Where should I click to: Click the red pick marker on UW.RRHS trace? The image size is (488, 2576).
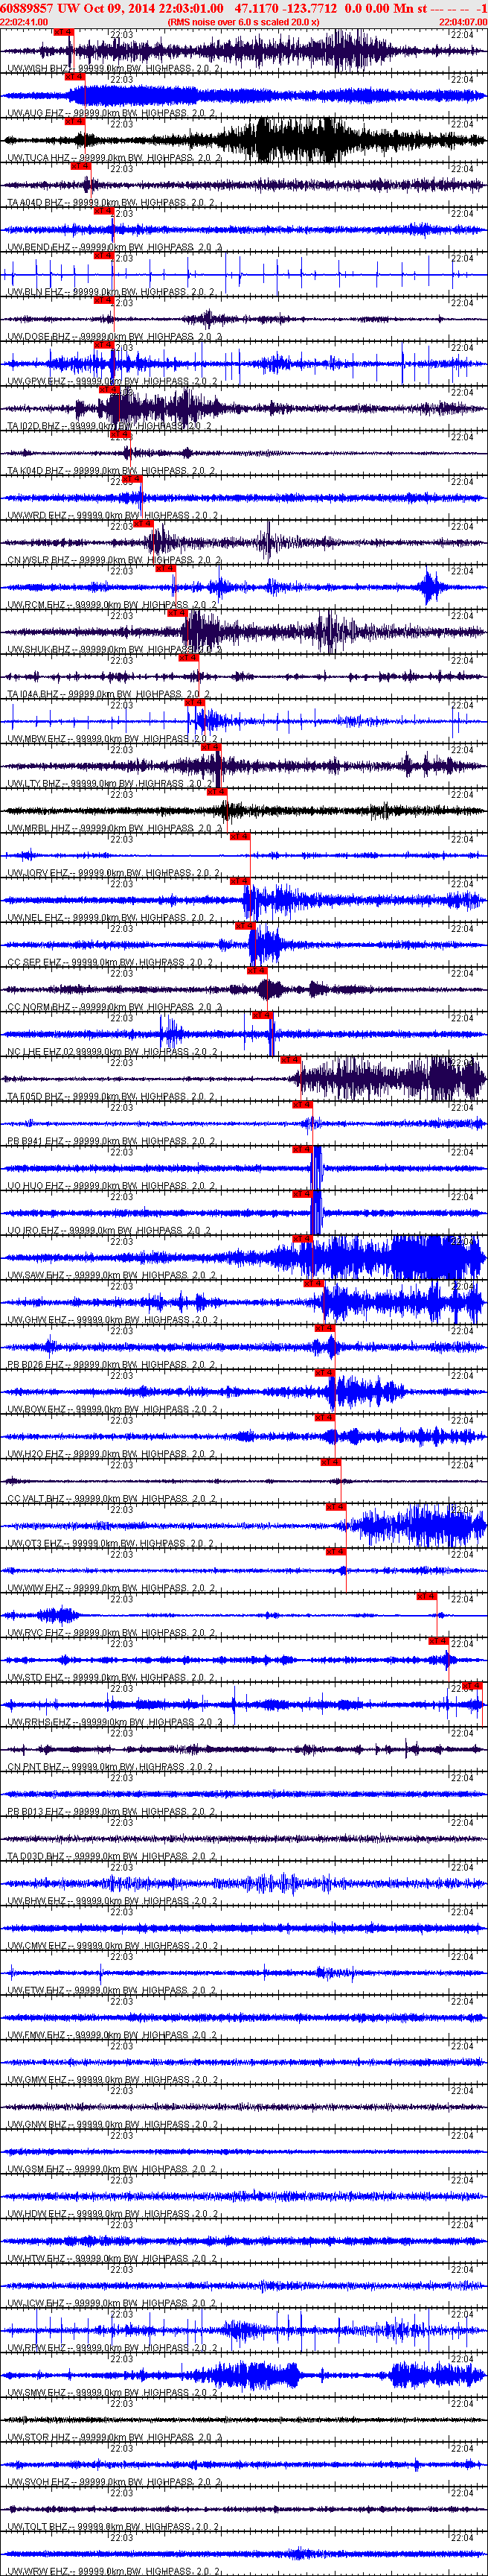[x=472, y=1685]
